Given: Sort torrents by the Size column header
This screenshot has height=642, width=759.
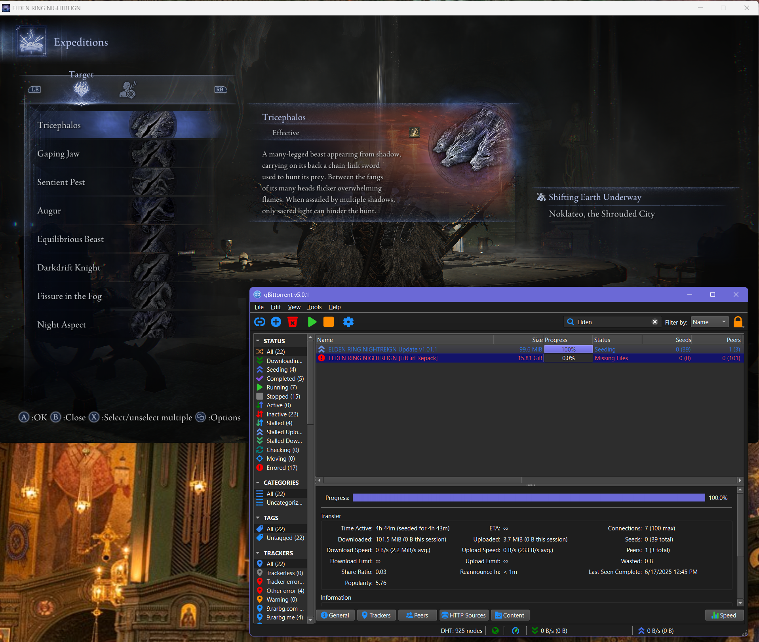Looking at the screenshot, I should [x=518, y=340].
